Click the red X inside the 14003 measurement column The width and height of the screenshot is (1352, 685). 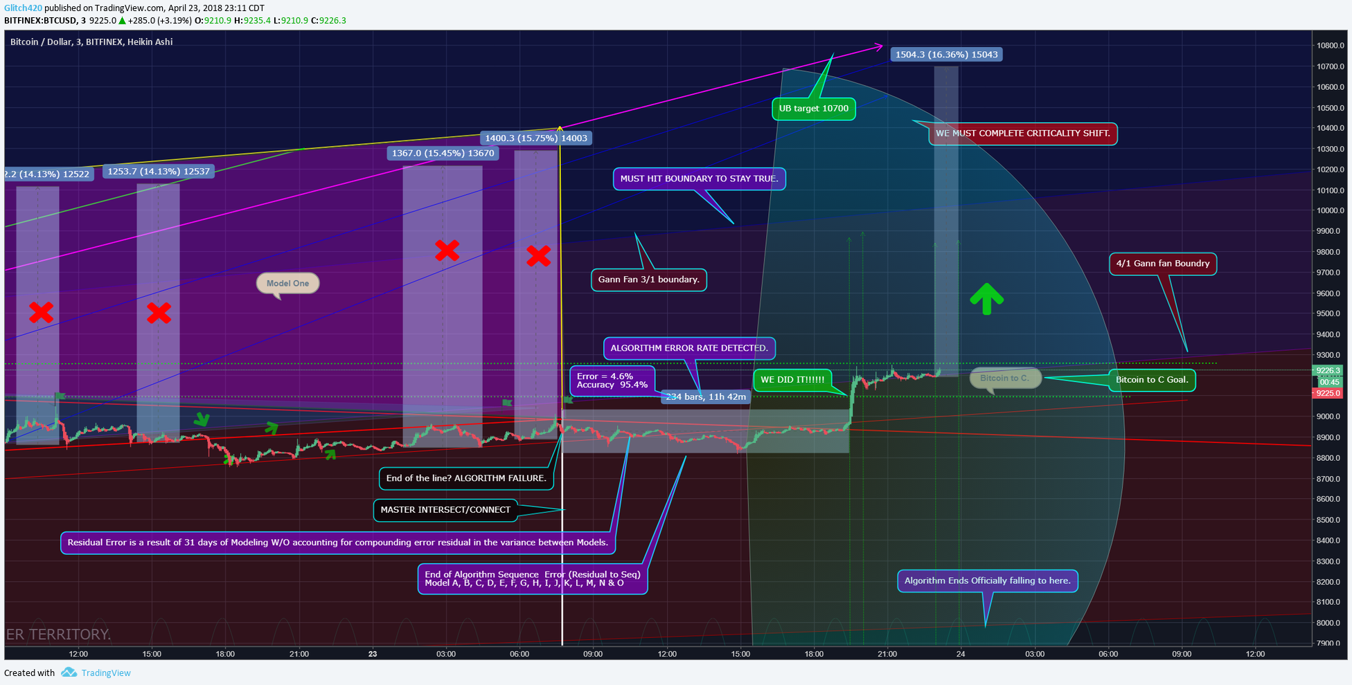pos(538,256)
